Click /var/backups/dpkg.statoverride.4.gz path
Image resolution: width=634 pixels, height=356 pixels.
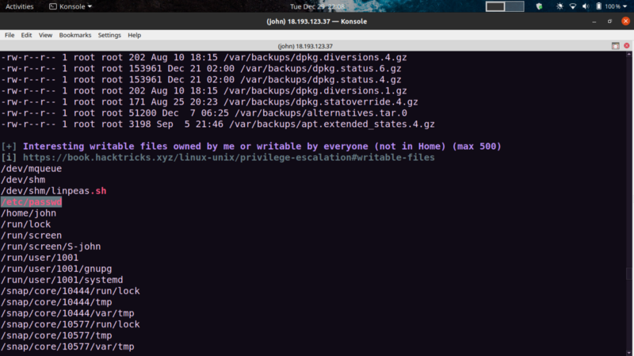point(321,102)
